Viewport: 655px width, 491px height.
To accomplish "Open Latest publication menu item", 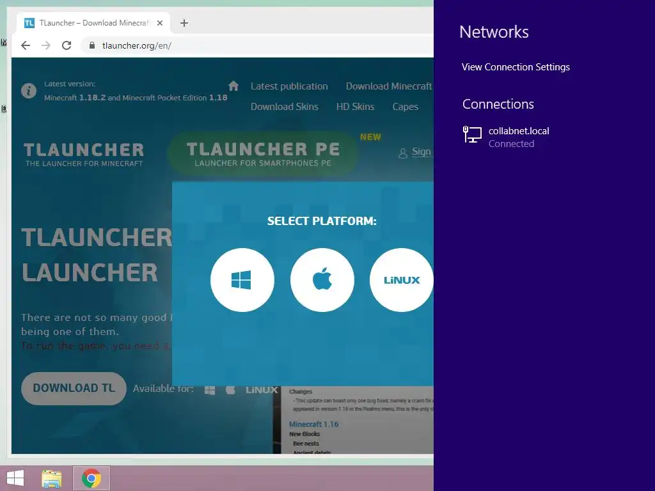I will pos(289,86).
